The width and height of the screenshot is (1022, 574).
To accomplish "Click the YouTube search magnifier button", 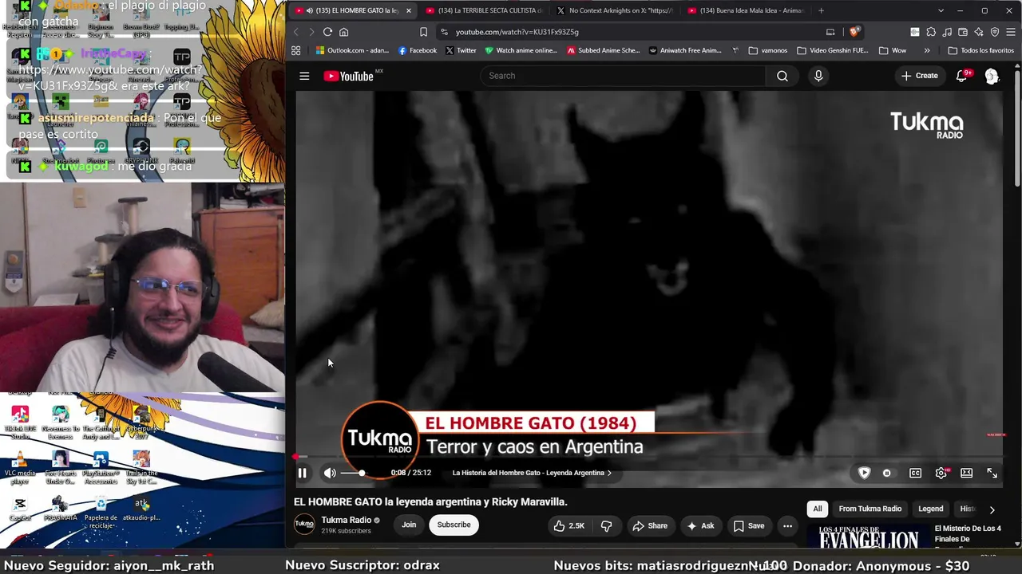I will 782,76.
